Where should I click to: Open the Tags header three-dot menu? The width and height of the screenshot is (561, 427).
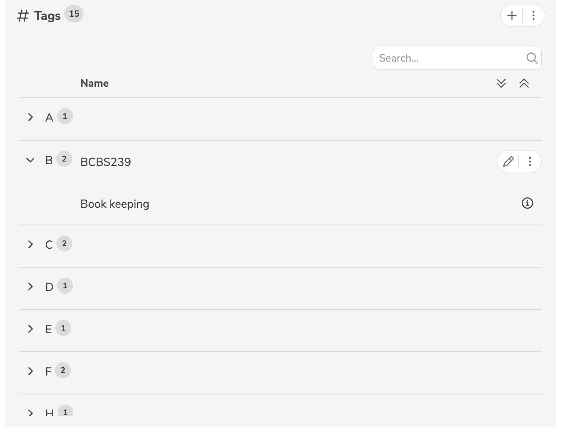[533, 16]
